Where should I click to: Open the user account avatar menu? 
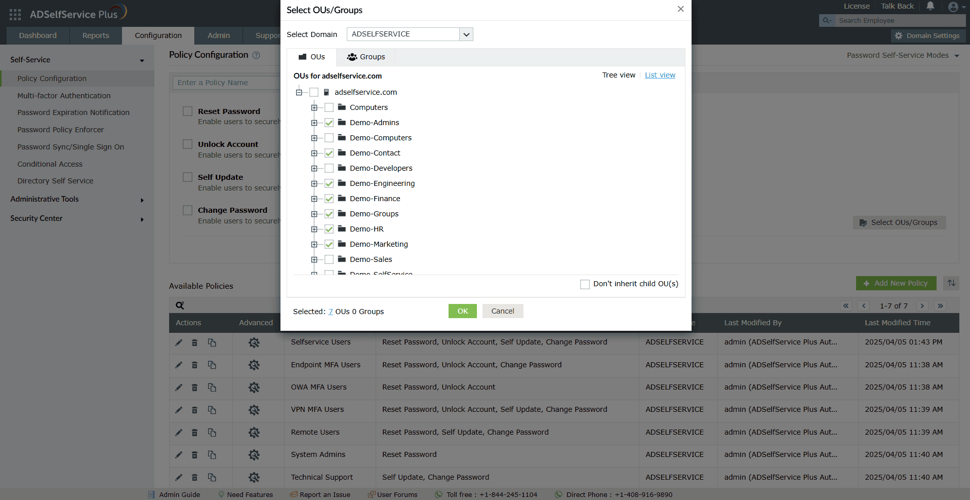(953, 7)
